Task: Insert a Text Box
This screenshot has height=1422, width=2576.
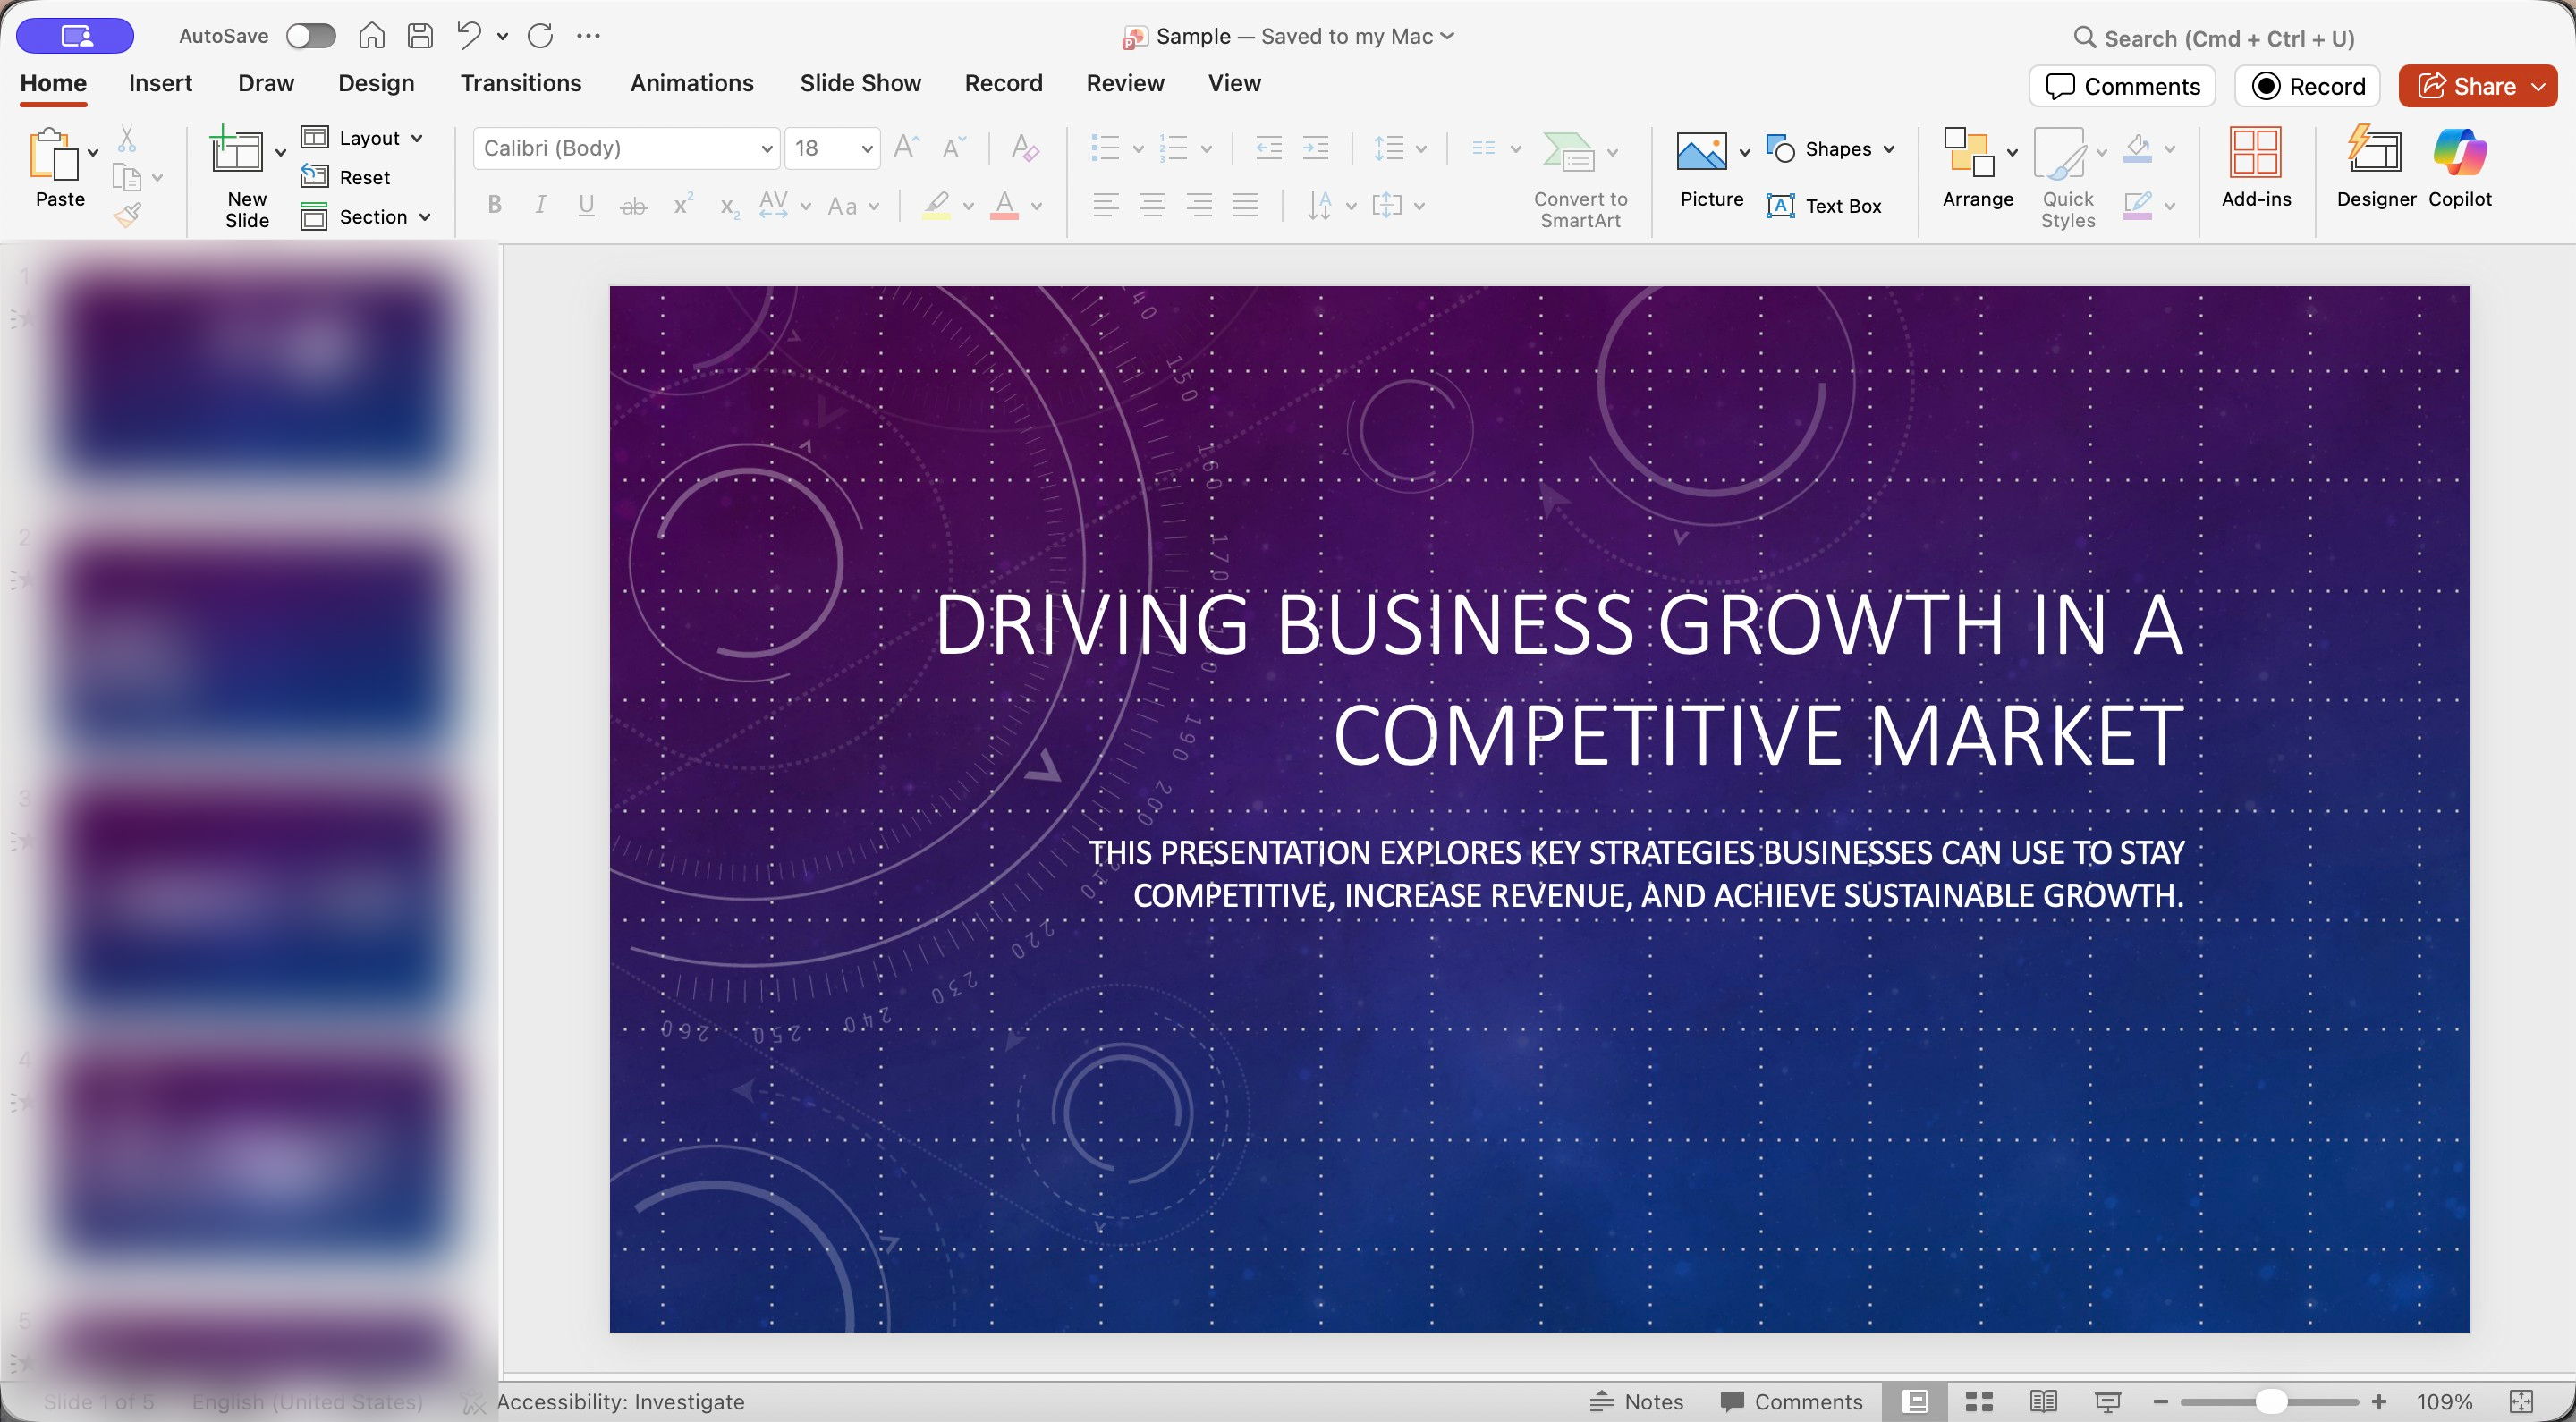Action: 1824,206
